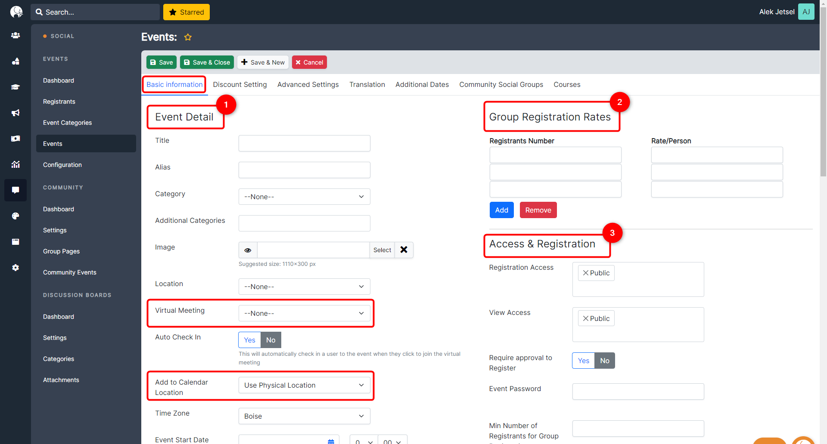The height and width of the screenshot is (444, 827).
Task: Open Community Events link
Action: 70,272
